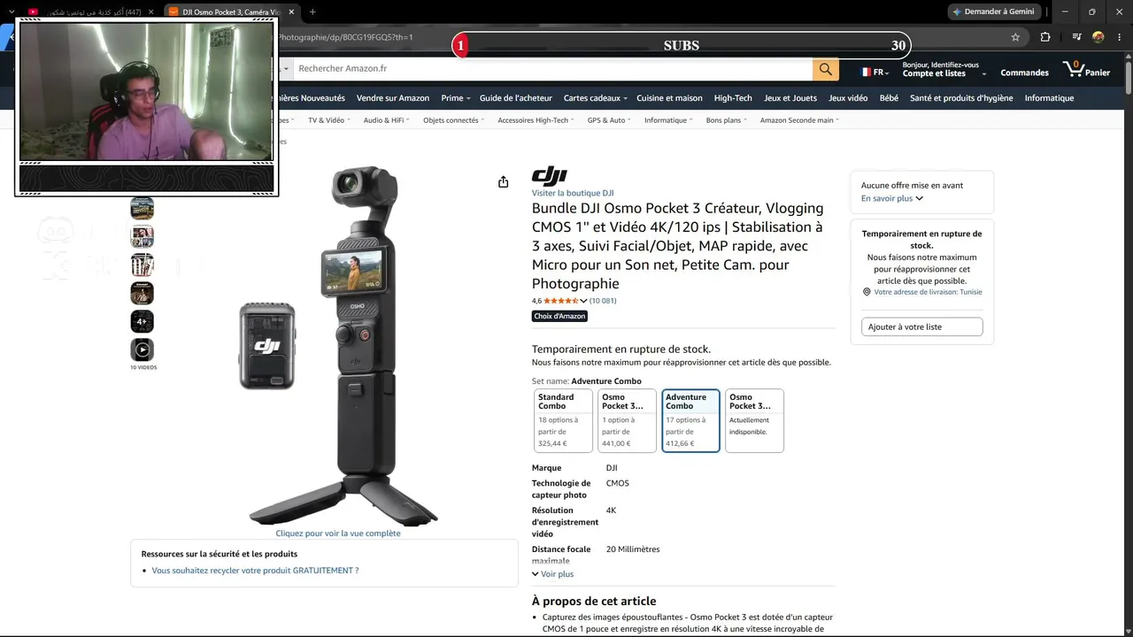Screen dimensions: 1133x637
Task: Open Commandes orders page
Action: 1024,73
